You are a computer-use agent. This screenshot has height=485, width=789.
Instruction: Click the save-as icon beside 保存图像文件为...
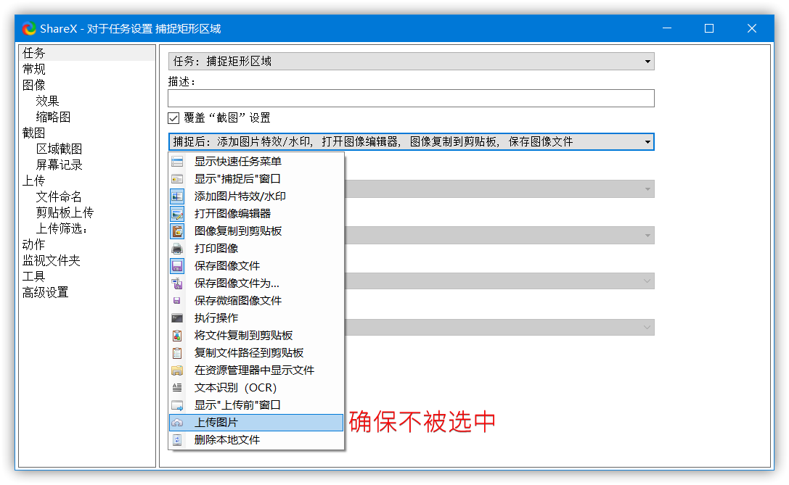[177, 283]
